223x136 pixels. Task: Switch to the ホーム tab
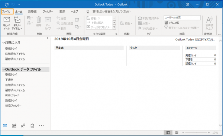point(19,11)
